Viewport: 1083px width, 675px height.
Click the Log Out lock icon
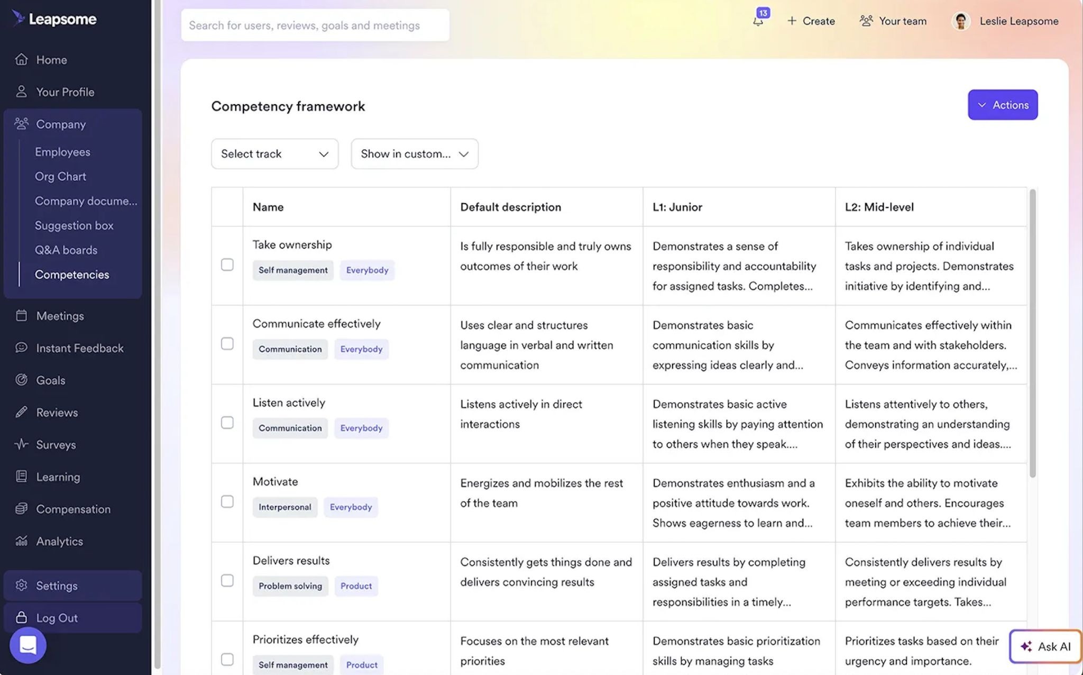(21, 617)
